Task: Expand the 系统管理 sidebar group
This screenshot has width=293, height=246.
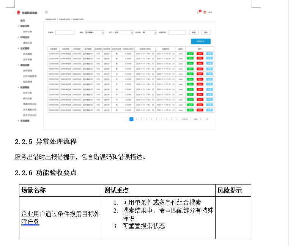Action: point(18,121)
